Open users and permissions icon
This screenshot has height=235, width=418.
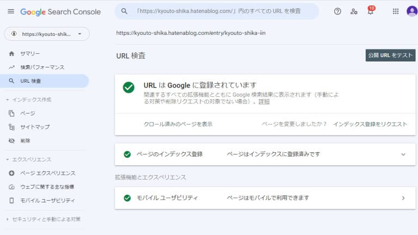click(x=354, y=11)
